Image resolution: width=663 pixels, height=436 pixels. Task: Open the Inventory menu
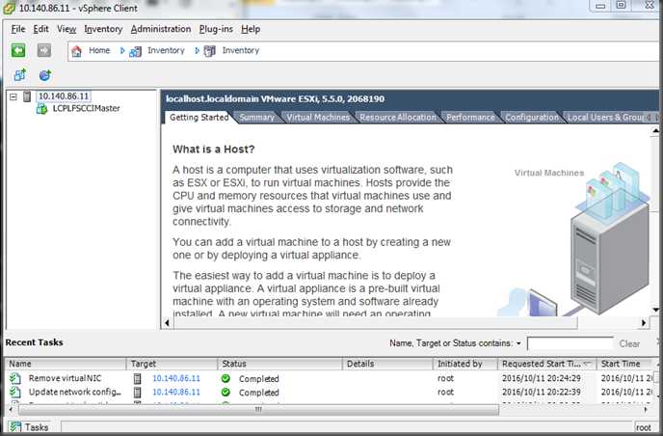[x=103, y=29]
